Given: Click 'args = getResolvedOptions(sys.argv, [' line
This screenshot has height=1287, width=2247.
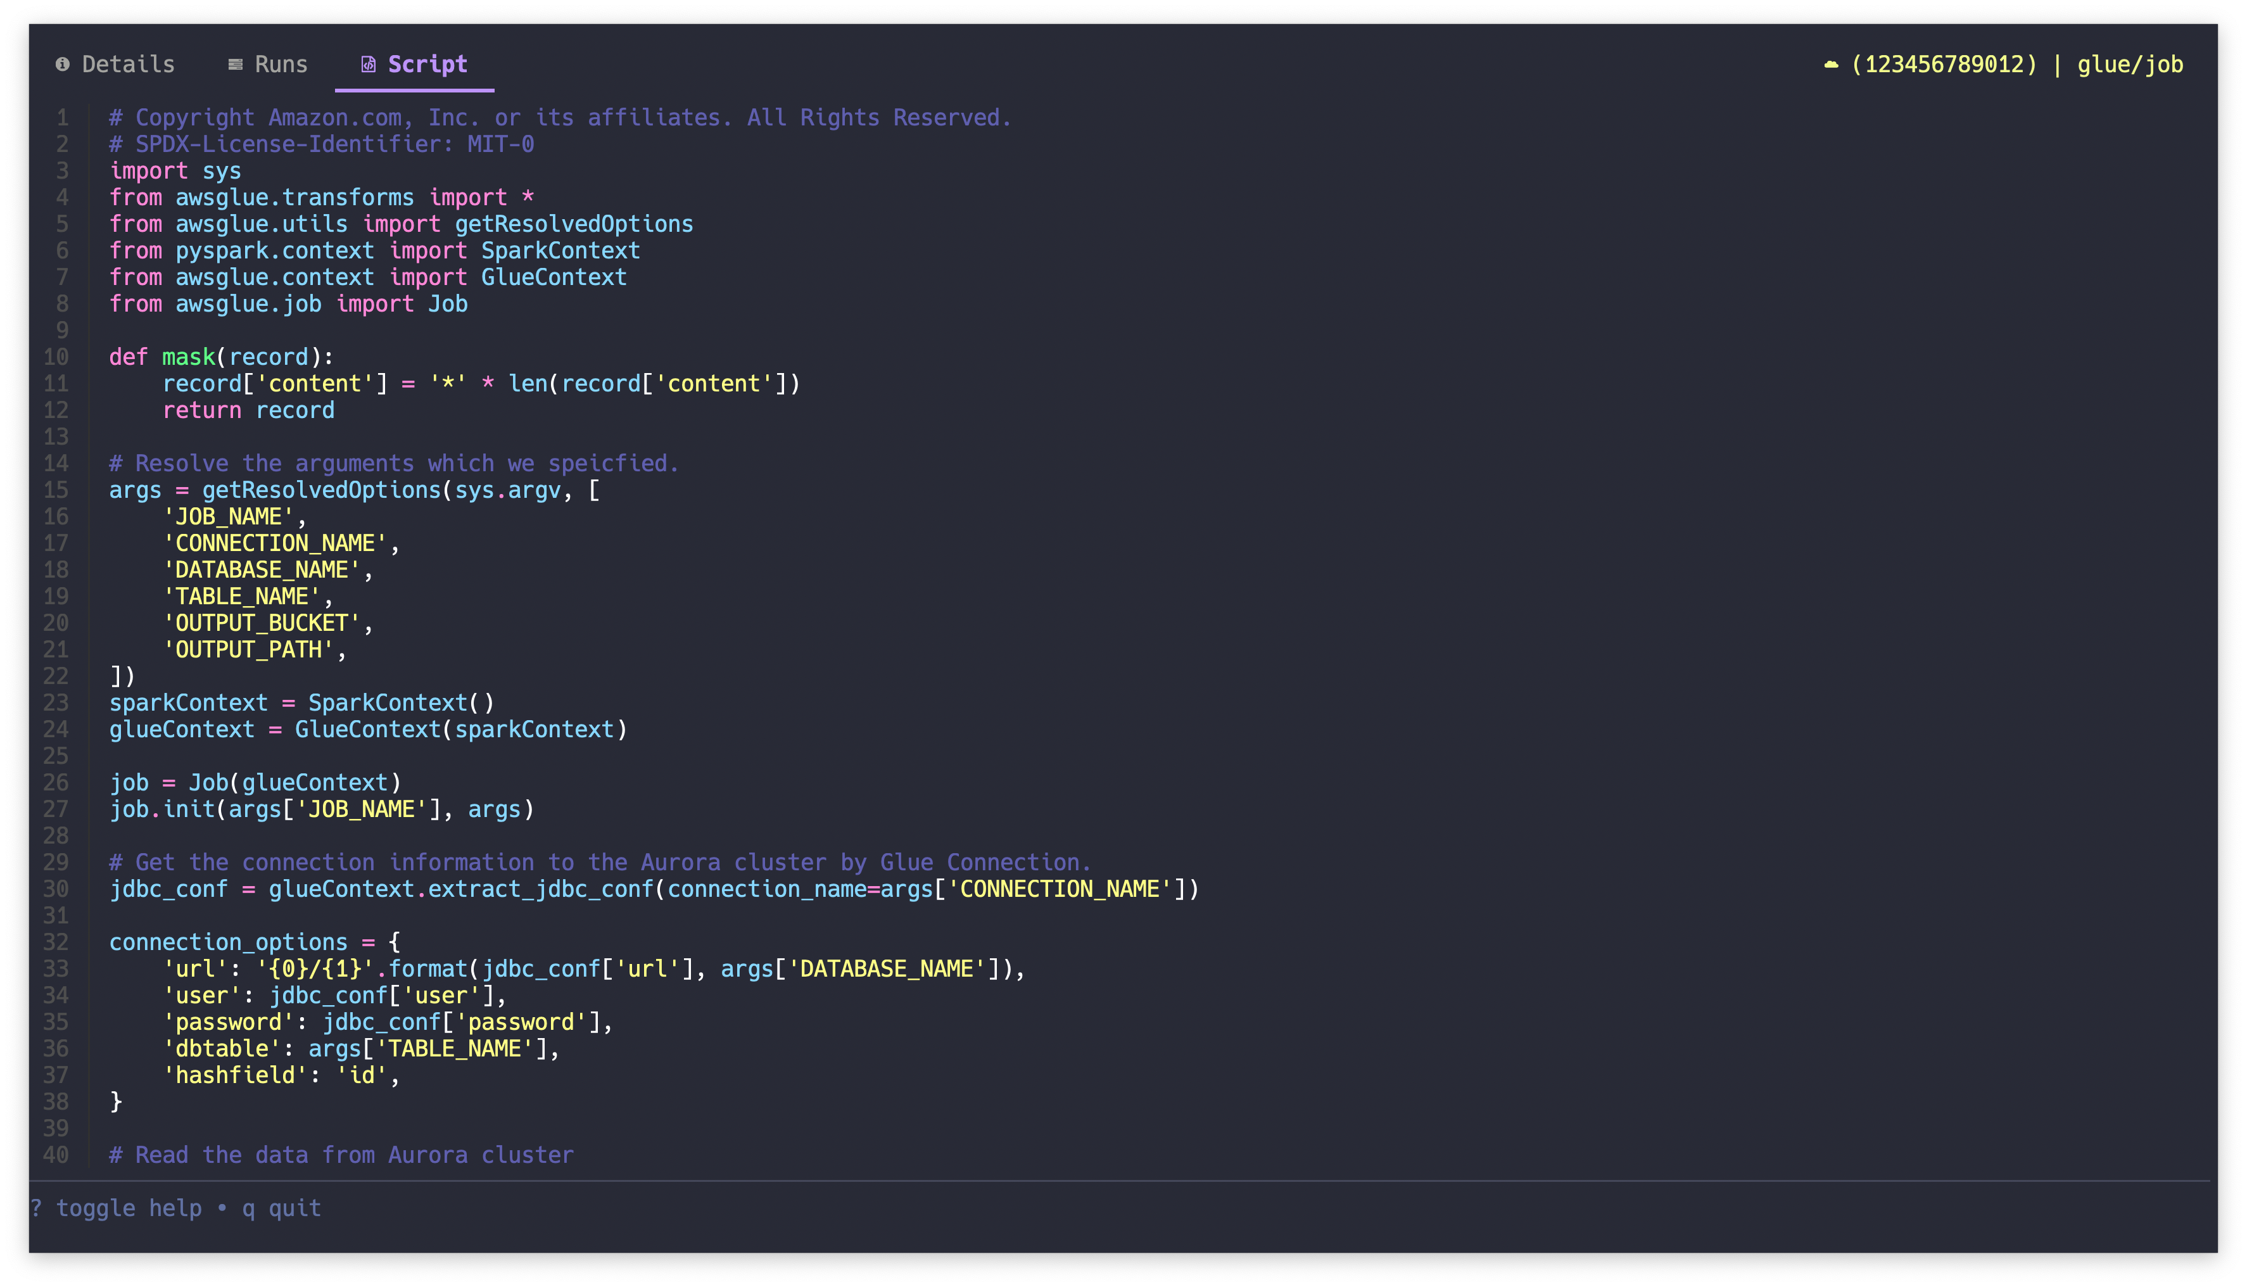Looking at the screenshot, I should click(x=354, y=490).
